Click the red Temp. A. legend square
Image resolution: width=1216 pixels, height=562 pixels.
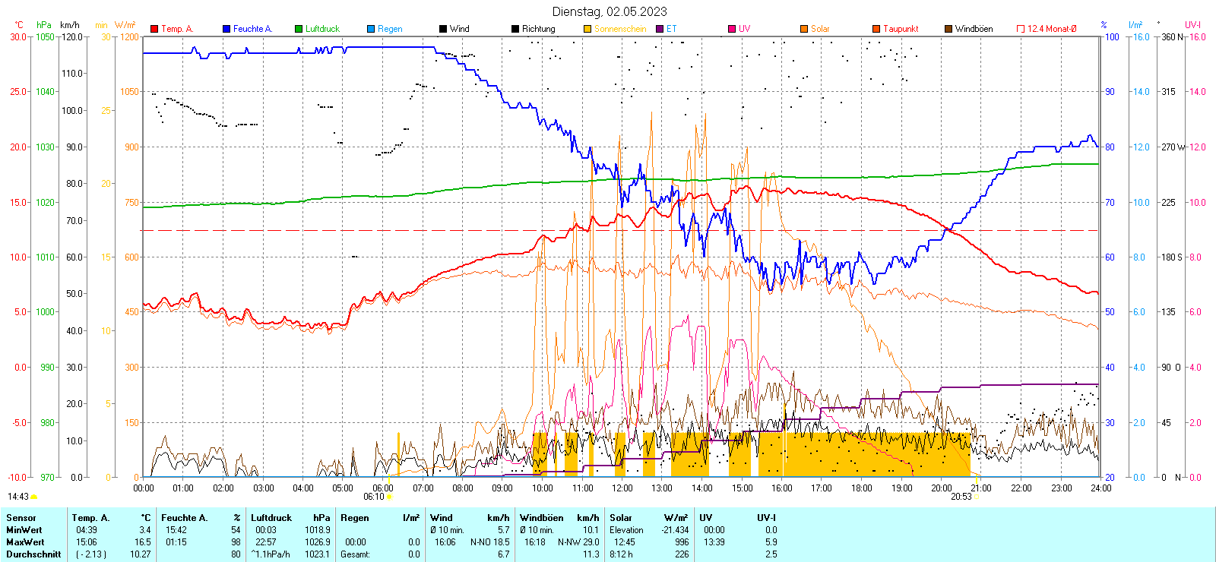(x=154, y=29)
